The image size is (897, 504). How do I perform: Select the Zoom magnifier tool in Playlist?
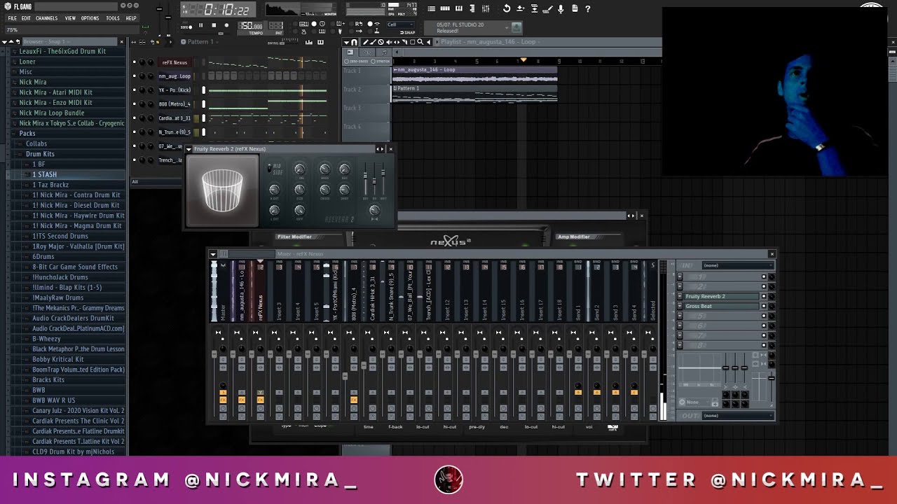(x=420, y=42)
